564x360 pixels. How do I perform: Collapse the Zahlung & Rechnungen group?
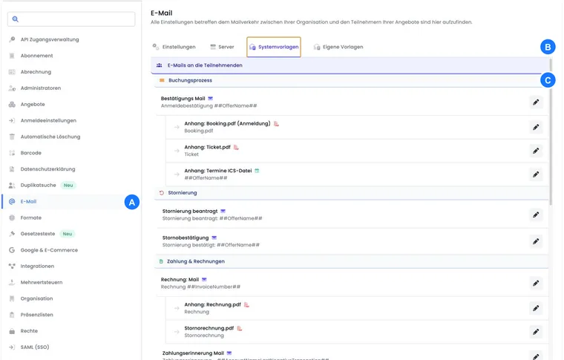click(352, 261)
